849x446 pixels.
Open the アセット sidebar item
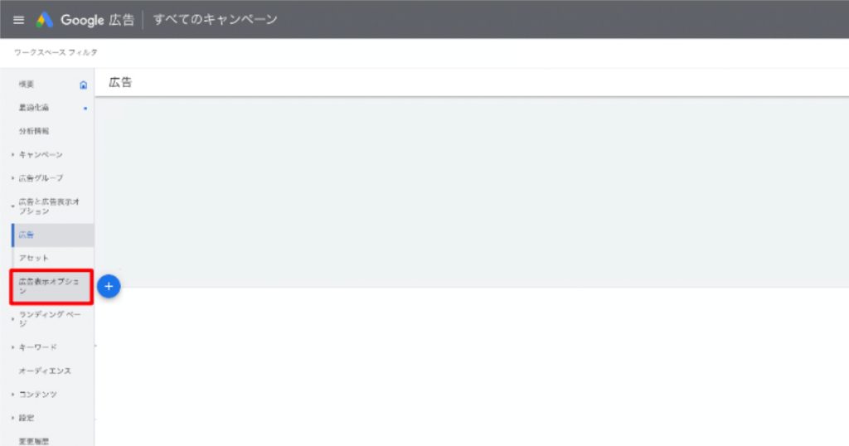coord(52,258)
